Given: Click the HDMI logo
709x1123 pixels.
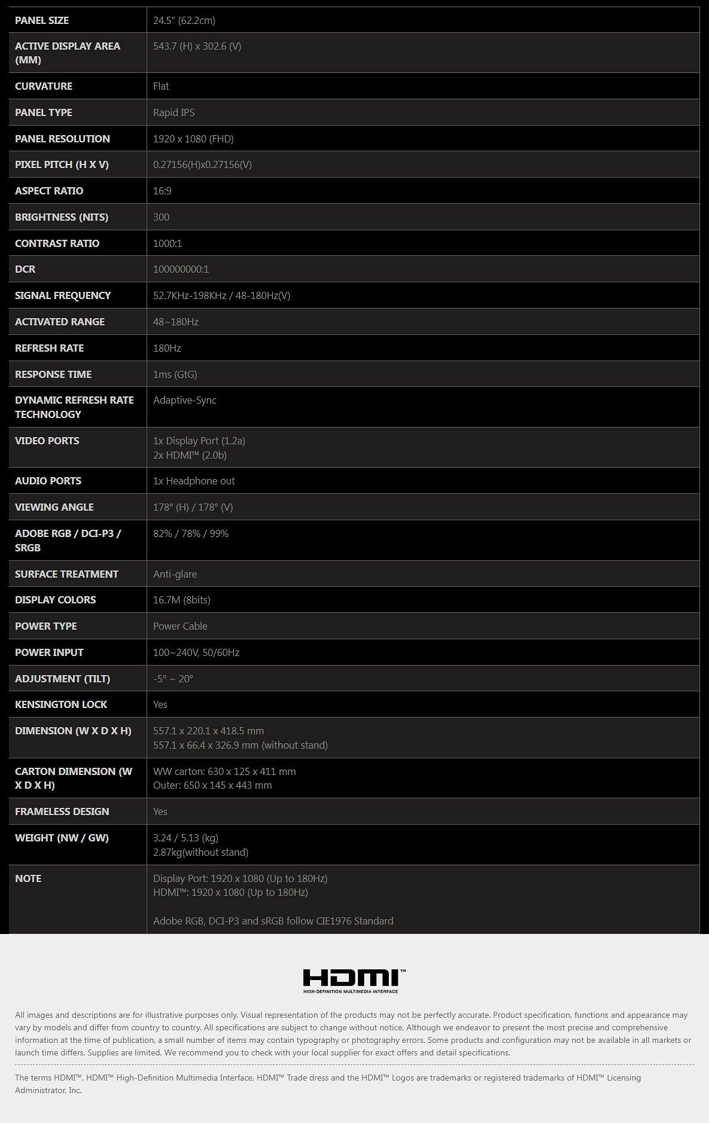Looking at the screenshot, I should click(x=354, y=981).
